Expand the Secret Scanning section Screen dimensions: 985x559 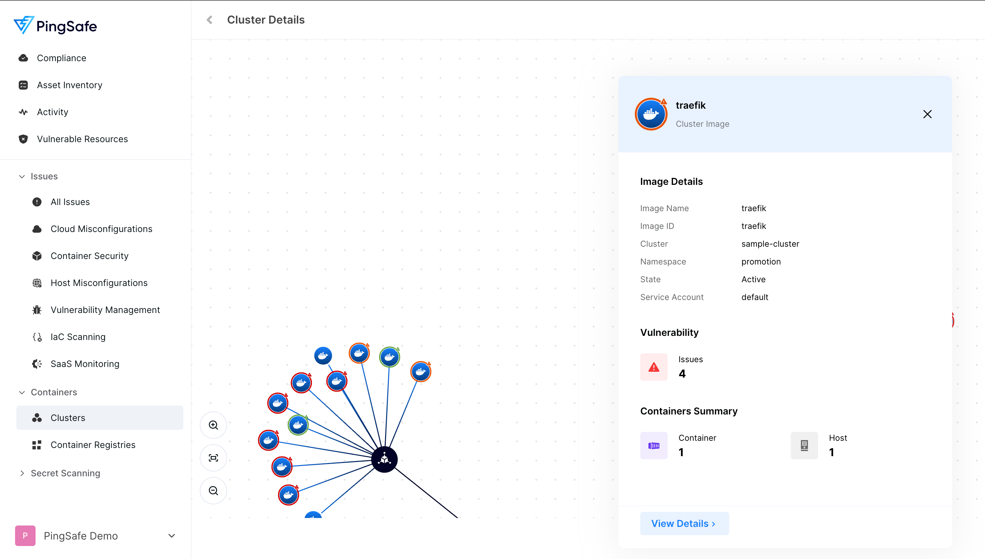[x=22, y=473]
